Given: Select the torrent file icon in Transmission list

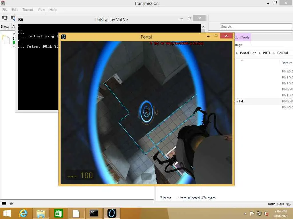Looking at the screenshot, I should coord(6,39).
